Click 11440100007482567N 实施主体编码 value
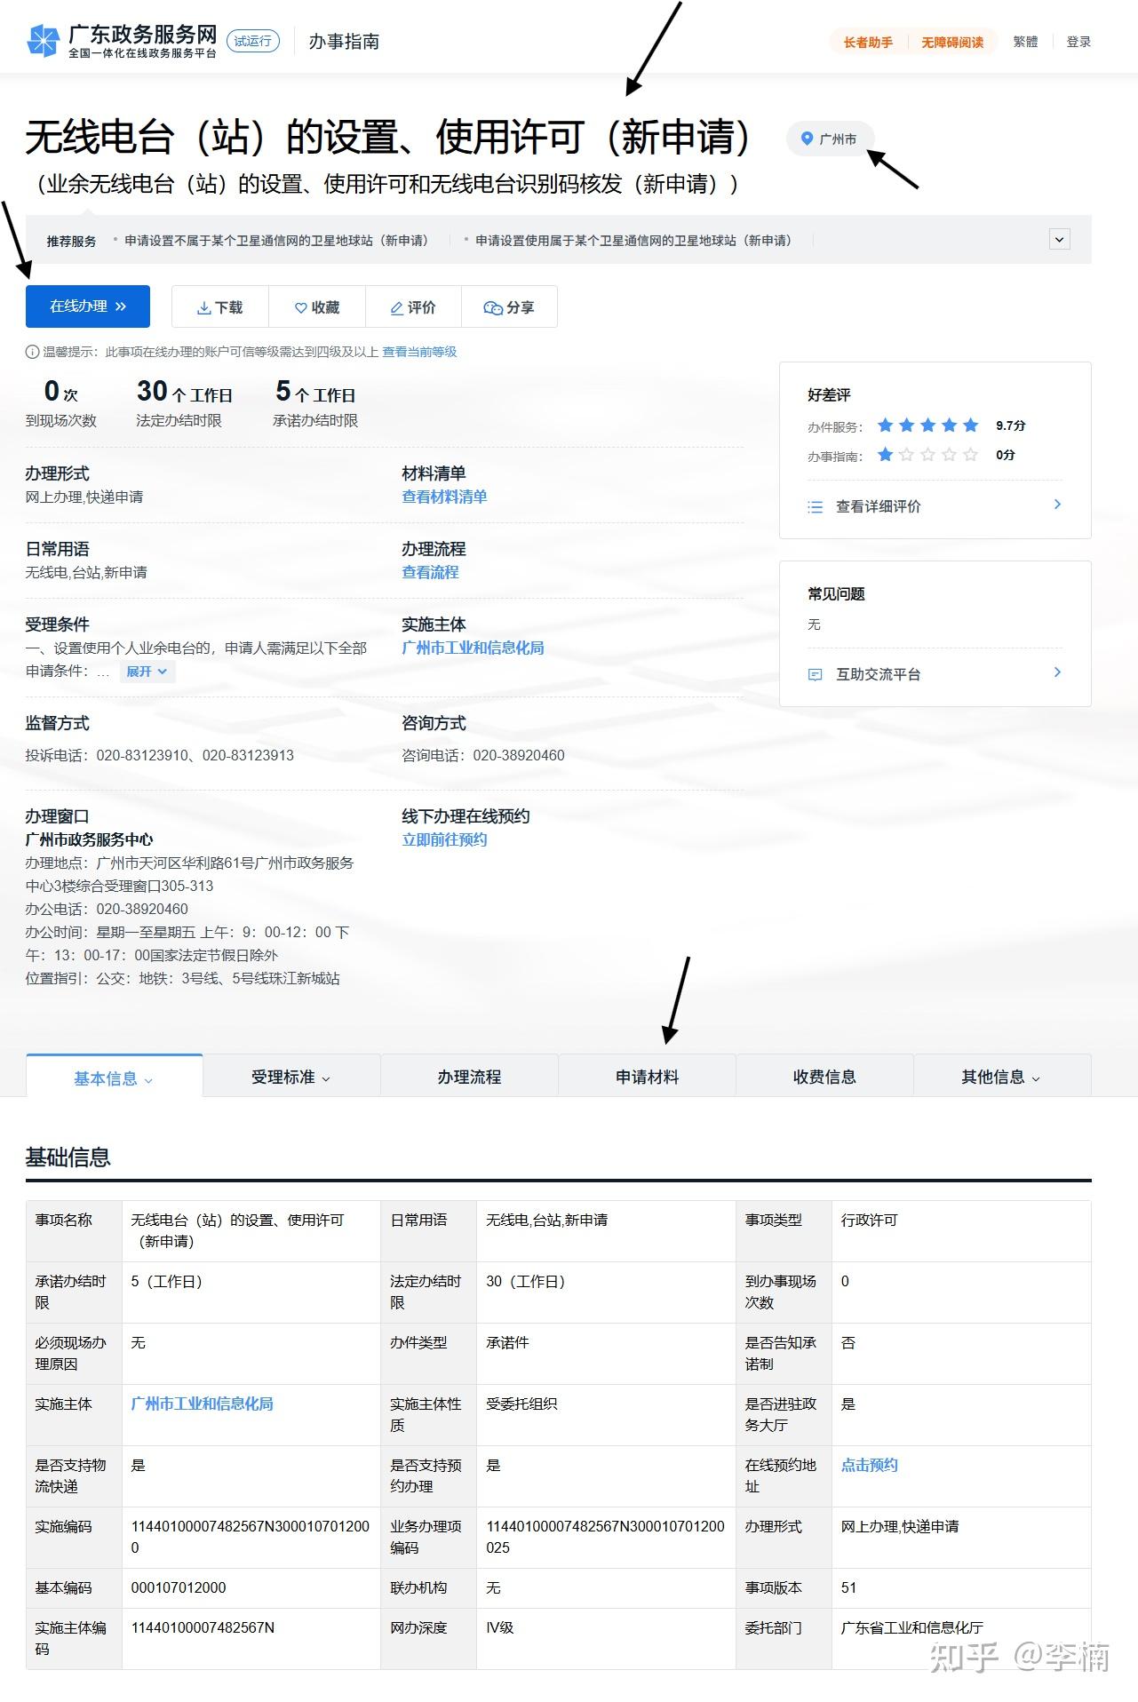 coord(203,1627)
